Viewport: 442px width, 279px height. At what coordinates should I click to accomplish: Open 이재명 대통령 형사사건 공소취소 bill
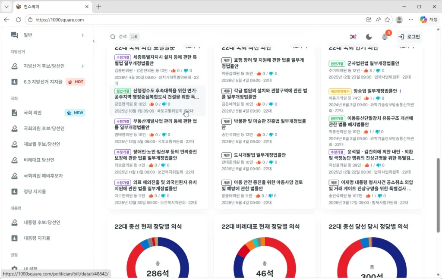371,185
